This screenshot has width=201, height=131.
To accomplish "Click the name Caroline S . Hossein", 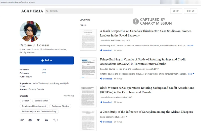I will [x=34, y=45].
